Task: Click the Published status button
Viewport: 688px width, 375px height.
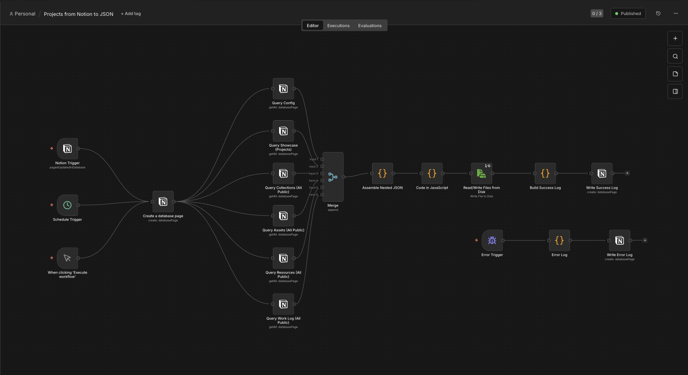Action: click(628, 14)
